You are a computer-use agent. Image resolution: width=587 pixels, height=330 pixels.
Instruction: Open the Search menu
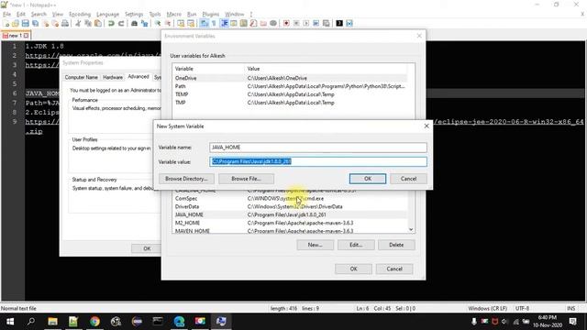pos(39,15)
